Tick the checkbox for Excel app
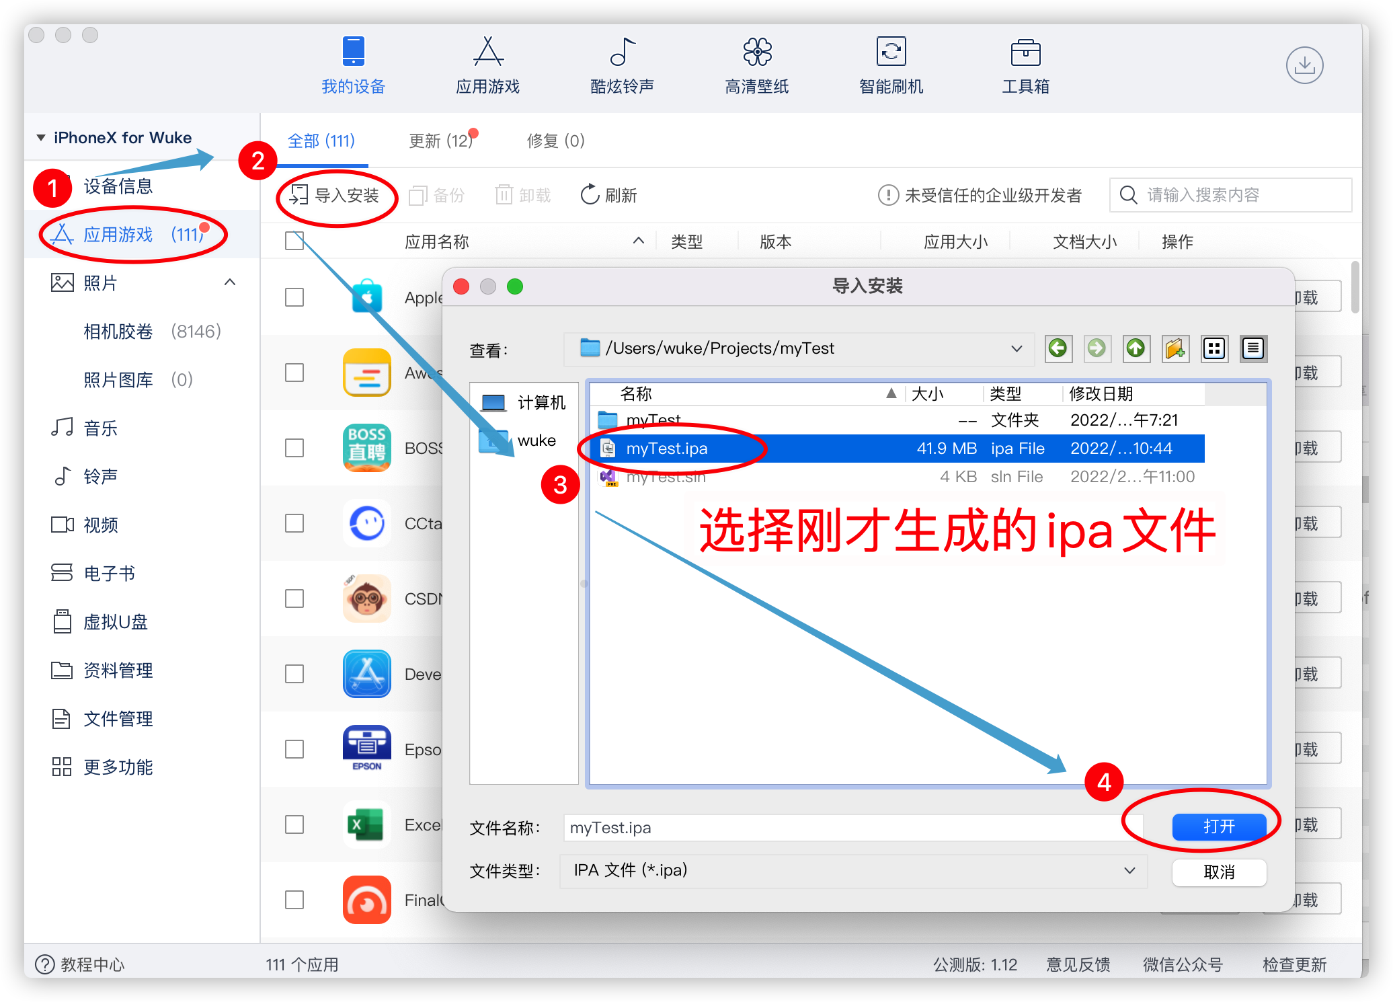Screen dimensions: 1393x1002 294,824
